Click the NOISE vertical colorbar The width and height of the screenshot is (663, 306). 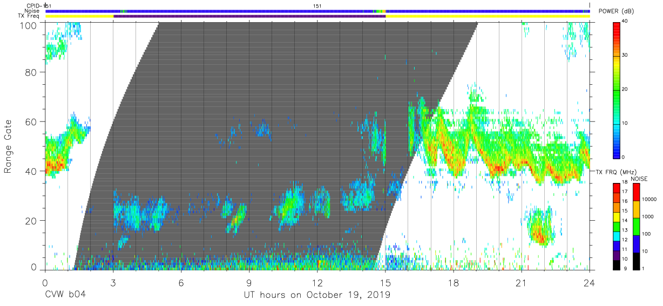tap(636, 226)
